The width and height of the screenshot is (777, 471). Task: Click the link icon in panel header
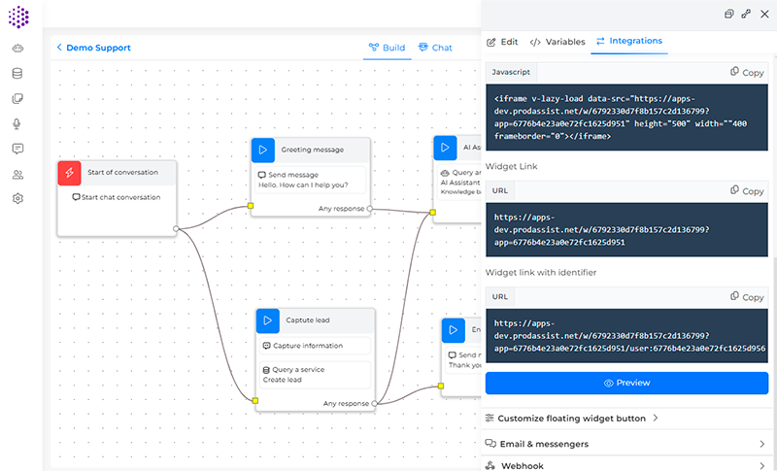(746, 14)
